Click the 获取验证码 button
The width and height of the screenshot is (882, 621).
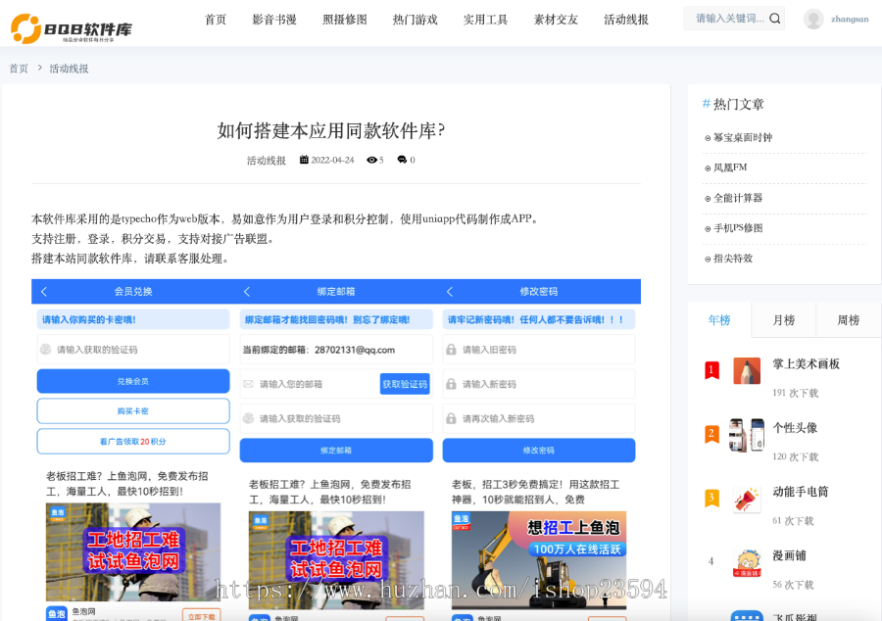405,384
